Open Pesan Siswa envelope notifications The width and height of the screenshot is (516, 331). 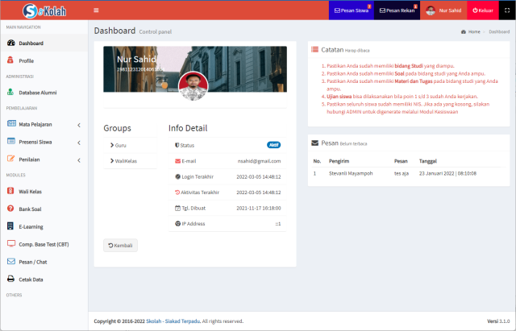click(x=351, y=10)
